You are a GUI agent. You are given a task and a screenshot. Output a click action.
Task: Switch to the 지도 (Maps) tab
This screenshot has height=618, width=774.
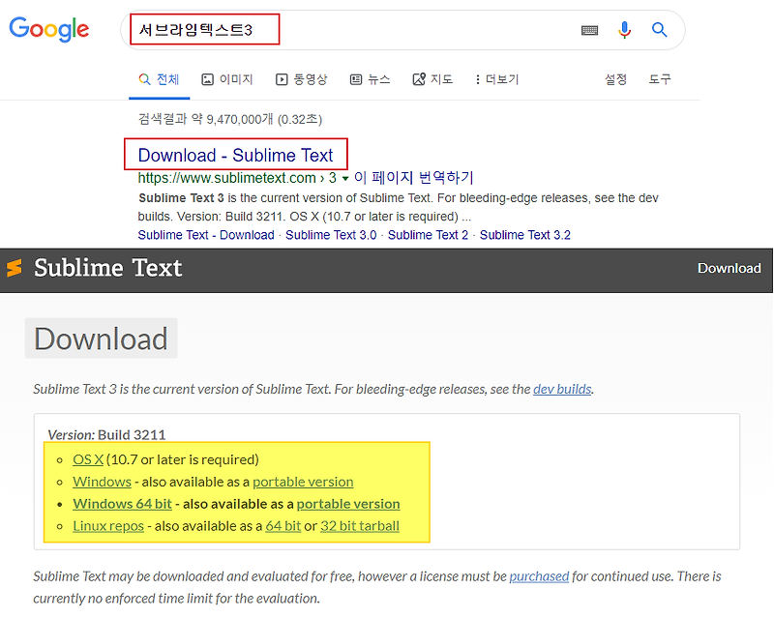432,79
